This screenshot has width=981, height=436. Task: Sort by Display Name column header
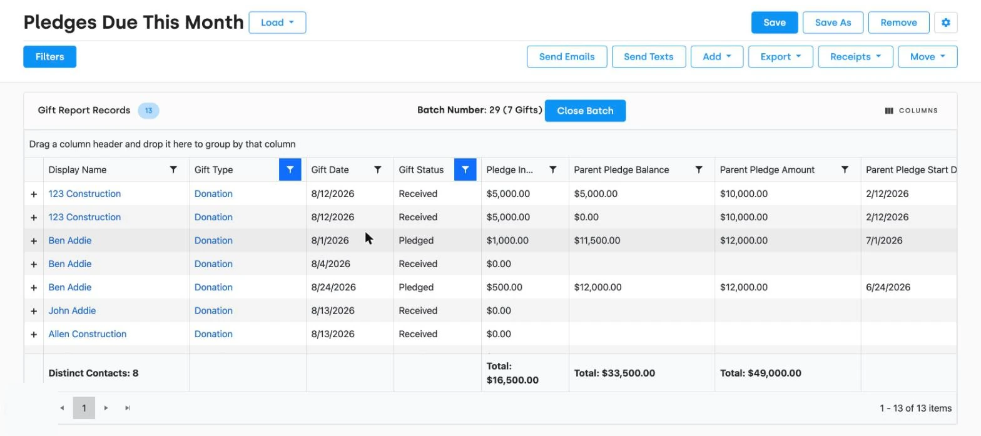78,170
